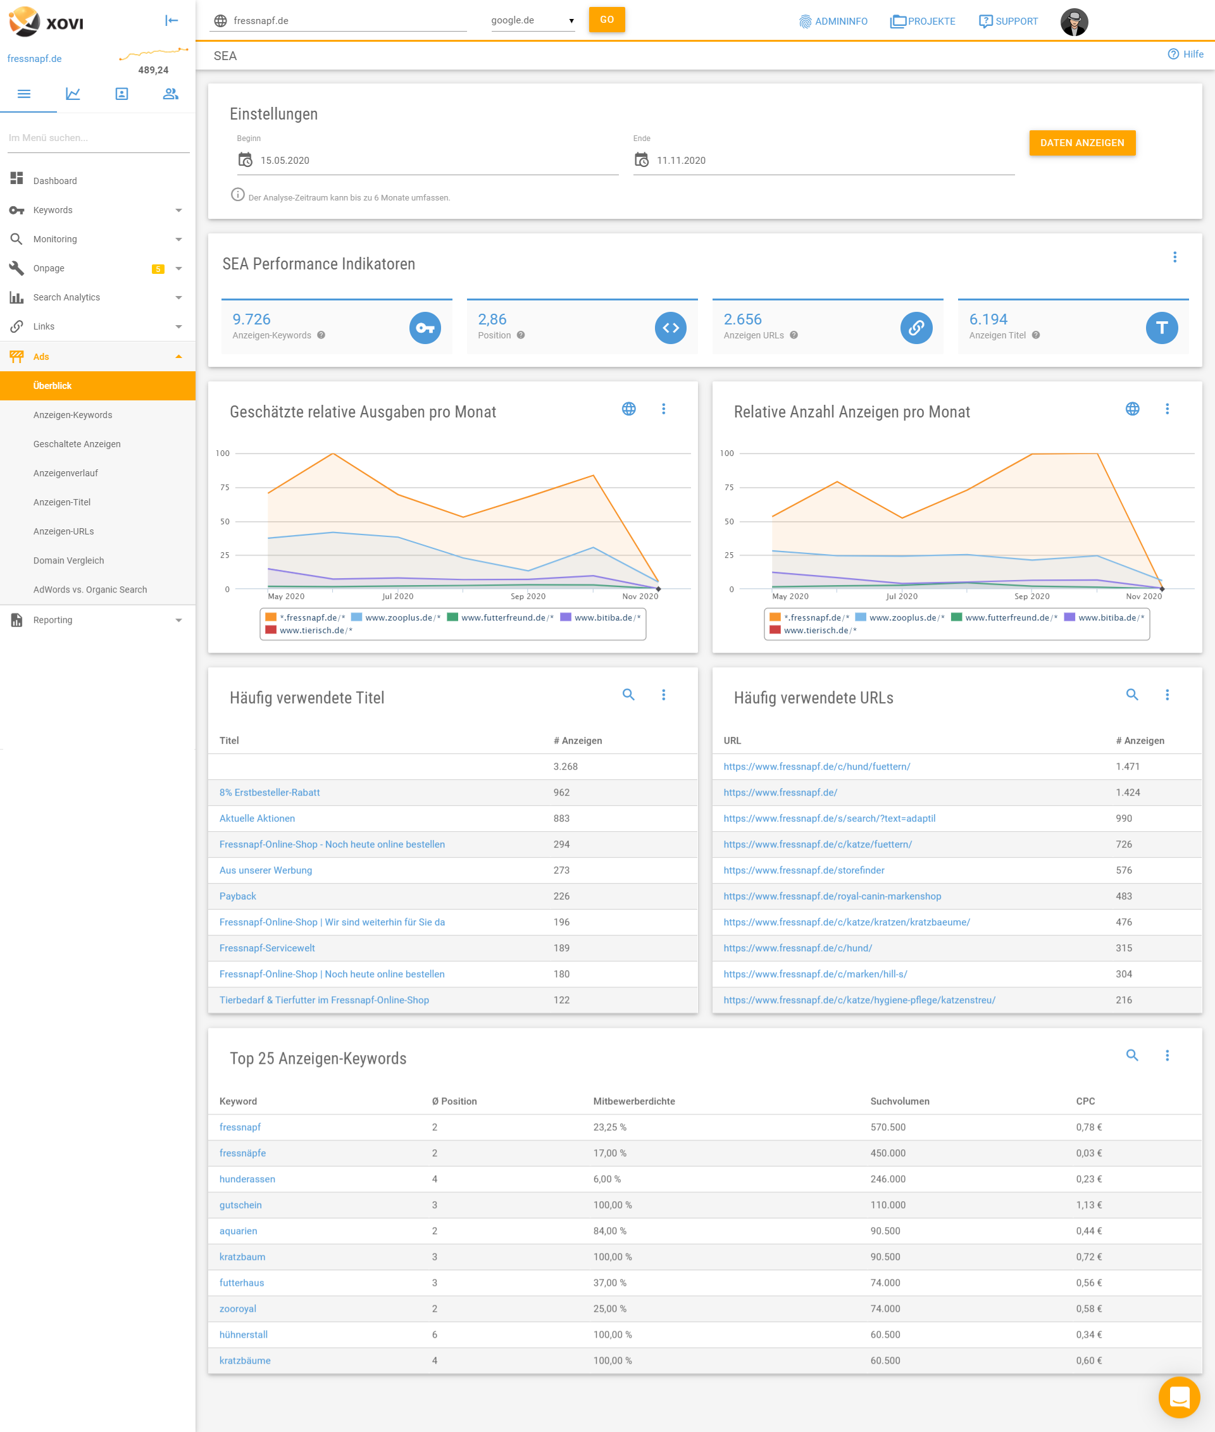
Task: Open ADMININFO in the top bar
Action: click(833, 22)
